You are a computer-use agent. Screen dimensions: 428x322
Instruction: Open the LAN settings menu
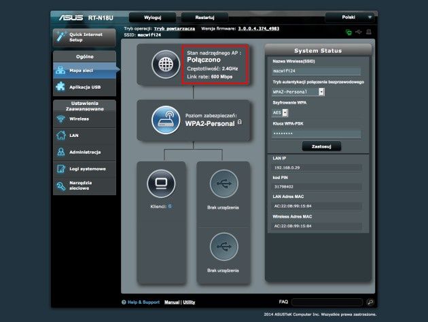[85, 136]
